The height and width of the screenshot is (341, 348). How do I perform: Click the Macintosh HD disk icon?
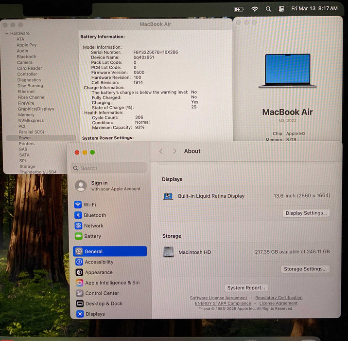point(169,252)
